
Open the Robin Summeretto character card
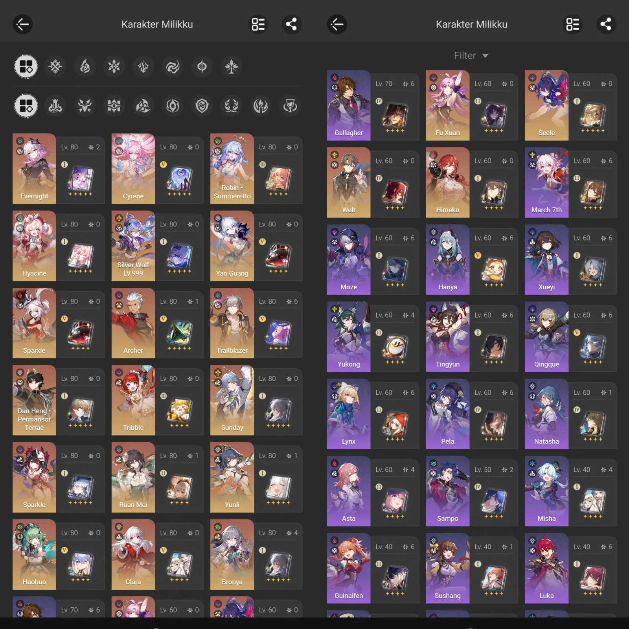pos(256,169)
